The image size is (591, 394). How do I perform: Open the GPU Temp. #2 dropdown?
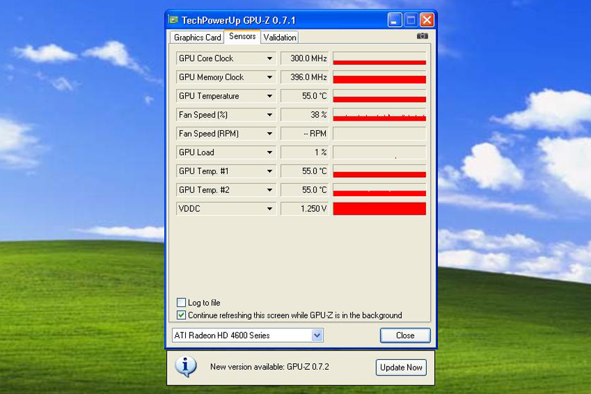coord(269,190)
